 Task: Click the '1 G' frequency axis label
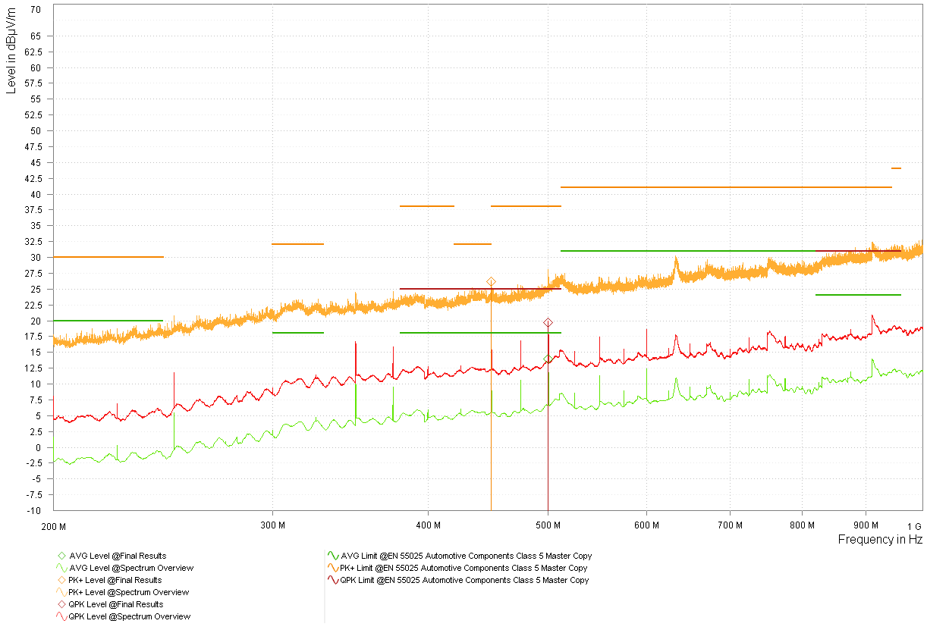pos(913,526)
